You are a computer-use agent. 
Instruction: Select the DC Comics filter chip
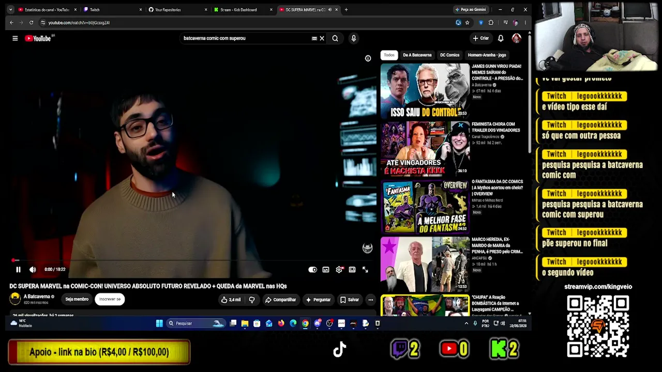click(x=449, y=55)
